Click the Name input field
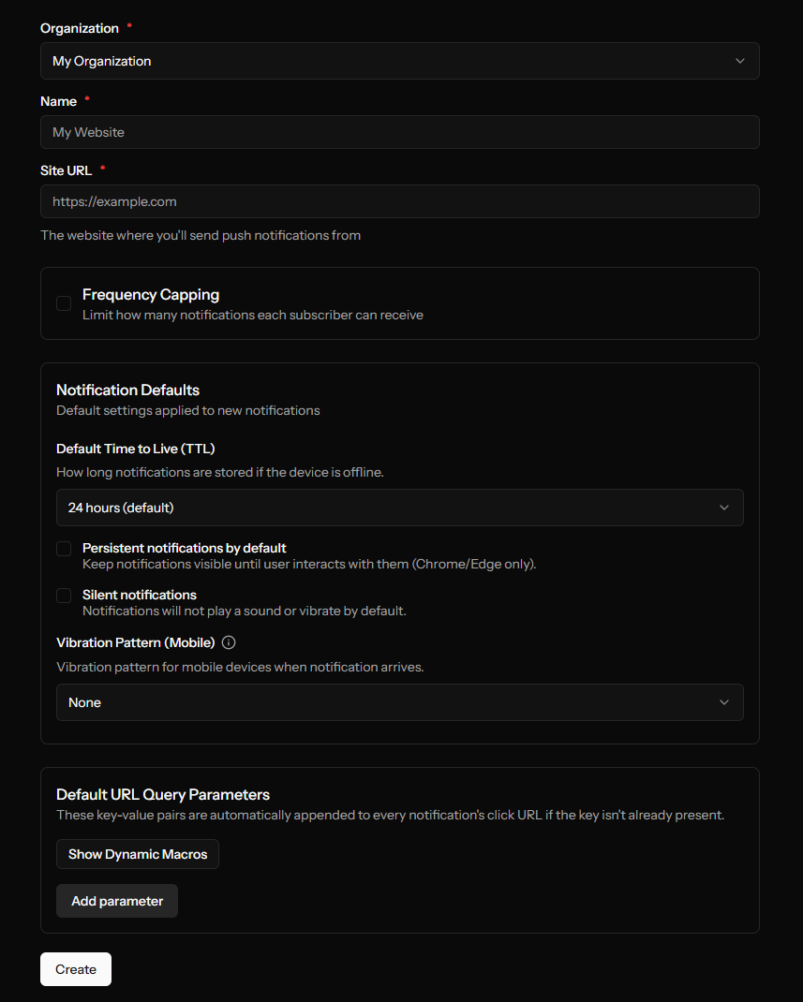The height and width of the screenshot is (1002, 803). [399, 131]
